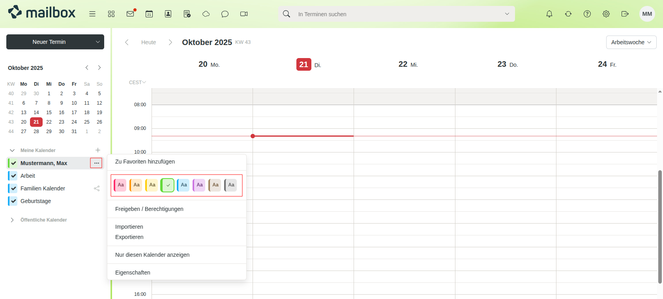Toggle the Geburtstage calendar checkbox
663x299 pixels.
[x=14, y=201]
